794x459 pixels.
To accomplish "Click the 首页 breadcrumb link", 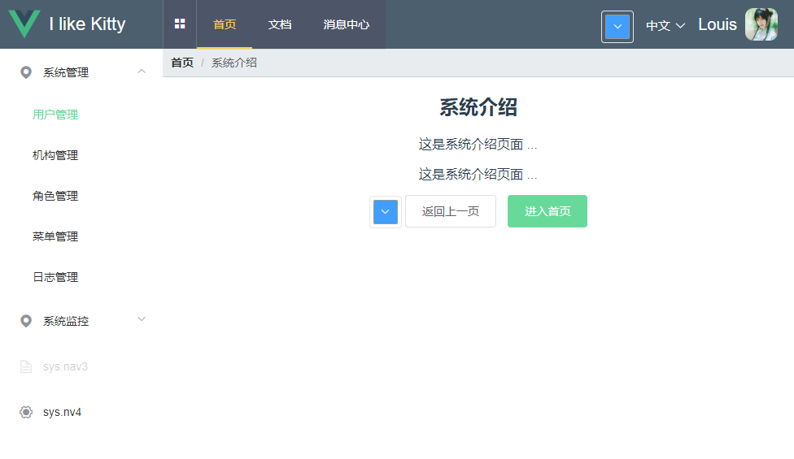I will 182,63.
